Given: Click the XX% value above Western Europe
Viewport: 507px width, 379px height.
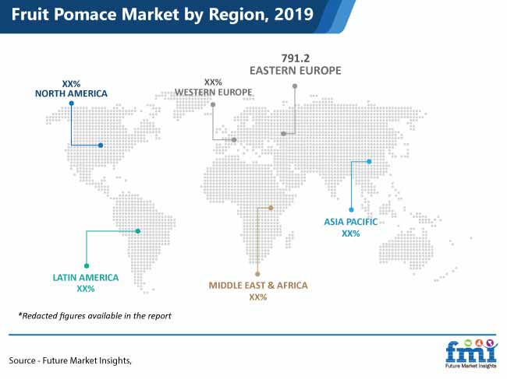Looking at the screenshot, I should coord(213,82).
